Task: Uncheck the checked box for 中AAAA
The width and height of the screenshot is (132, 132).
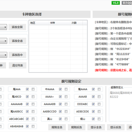Action: [60, 89]
